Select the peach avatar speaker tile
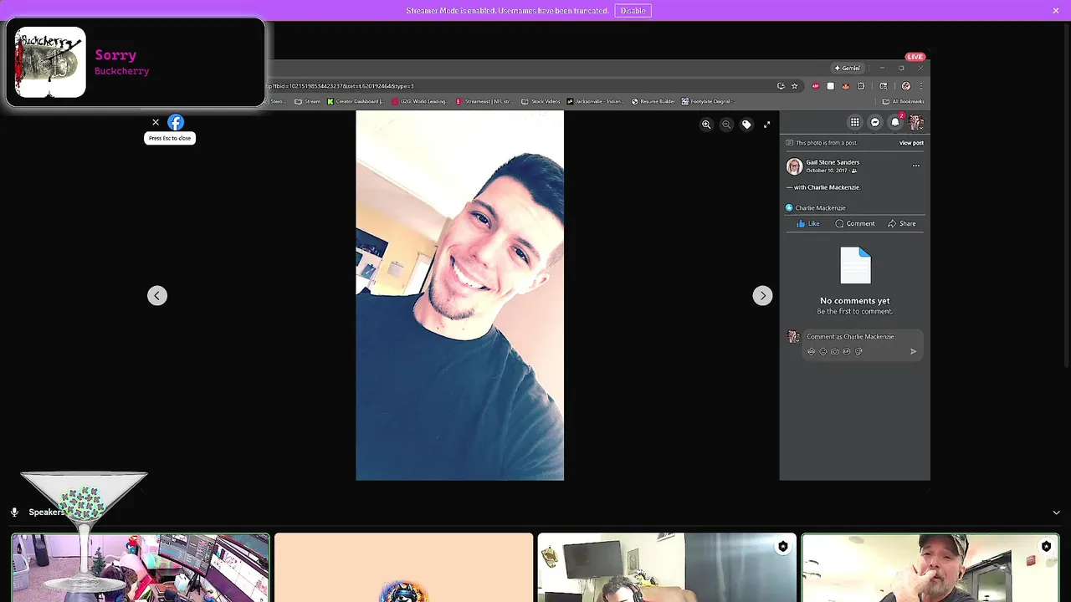Screen dimensions: 1071x602 [x=403, y=568]
